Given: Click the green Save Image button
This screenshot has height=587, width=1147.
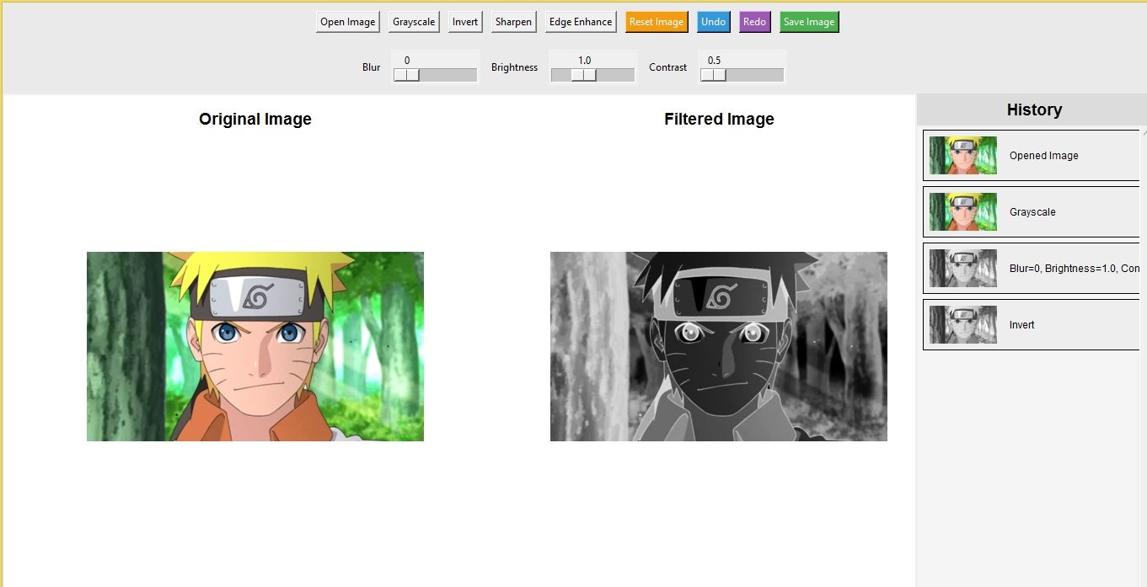Looking at the screenshot, I should (x=809, y=22).
